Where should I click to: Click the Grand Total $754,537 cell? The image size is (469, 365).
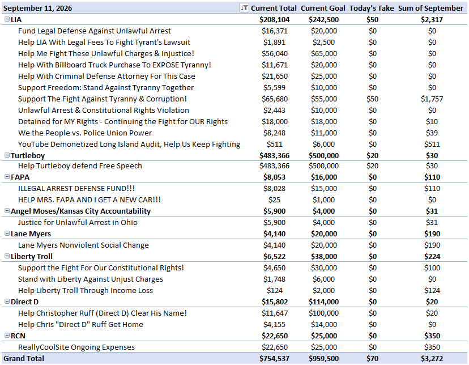274,358
